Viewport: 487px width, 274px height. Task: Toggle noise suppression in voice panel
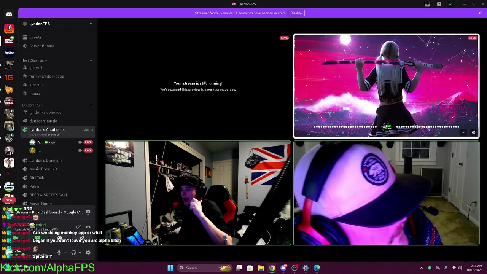79,227
